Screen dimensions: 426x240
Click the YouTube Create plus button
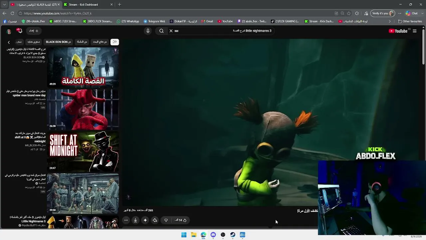pyautogui.click(x=34, y=31)
